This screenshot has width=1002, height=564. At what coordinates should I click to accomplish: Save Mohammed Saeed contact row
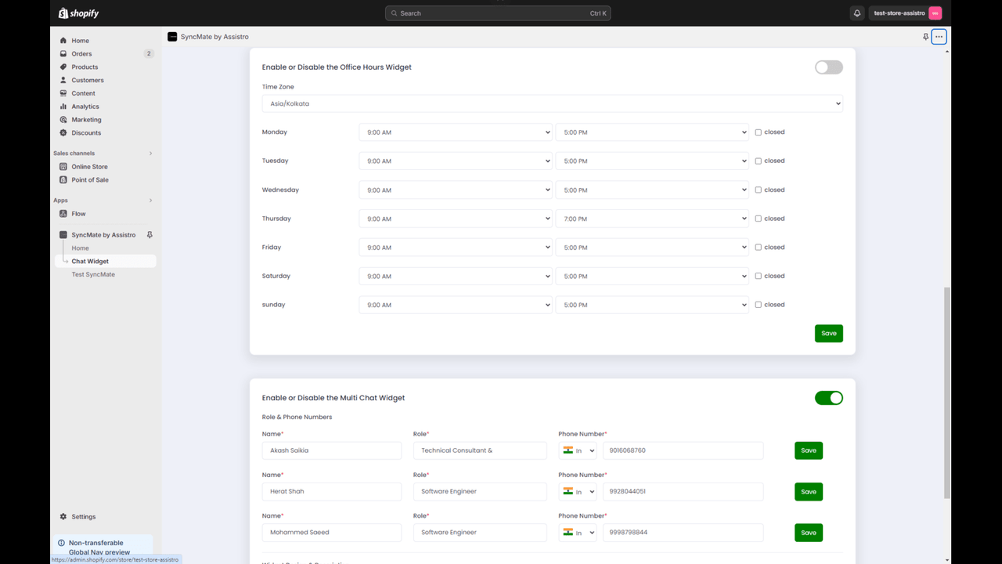(x=809, y=533)
